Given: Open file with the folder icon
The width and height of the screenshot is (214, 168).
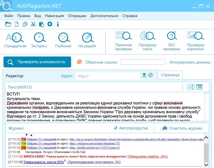Looking at the screenshot, I should click(x=8, y=24).
